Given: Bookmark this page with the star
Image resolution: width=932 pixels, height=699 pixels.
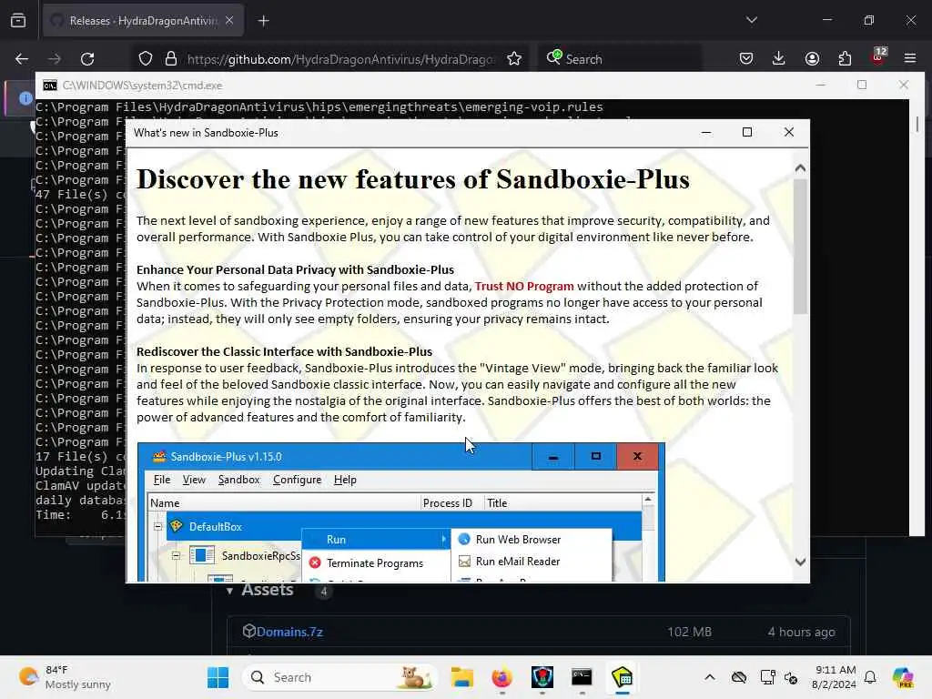Looking at the screenshot, I should [514, 59].
